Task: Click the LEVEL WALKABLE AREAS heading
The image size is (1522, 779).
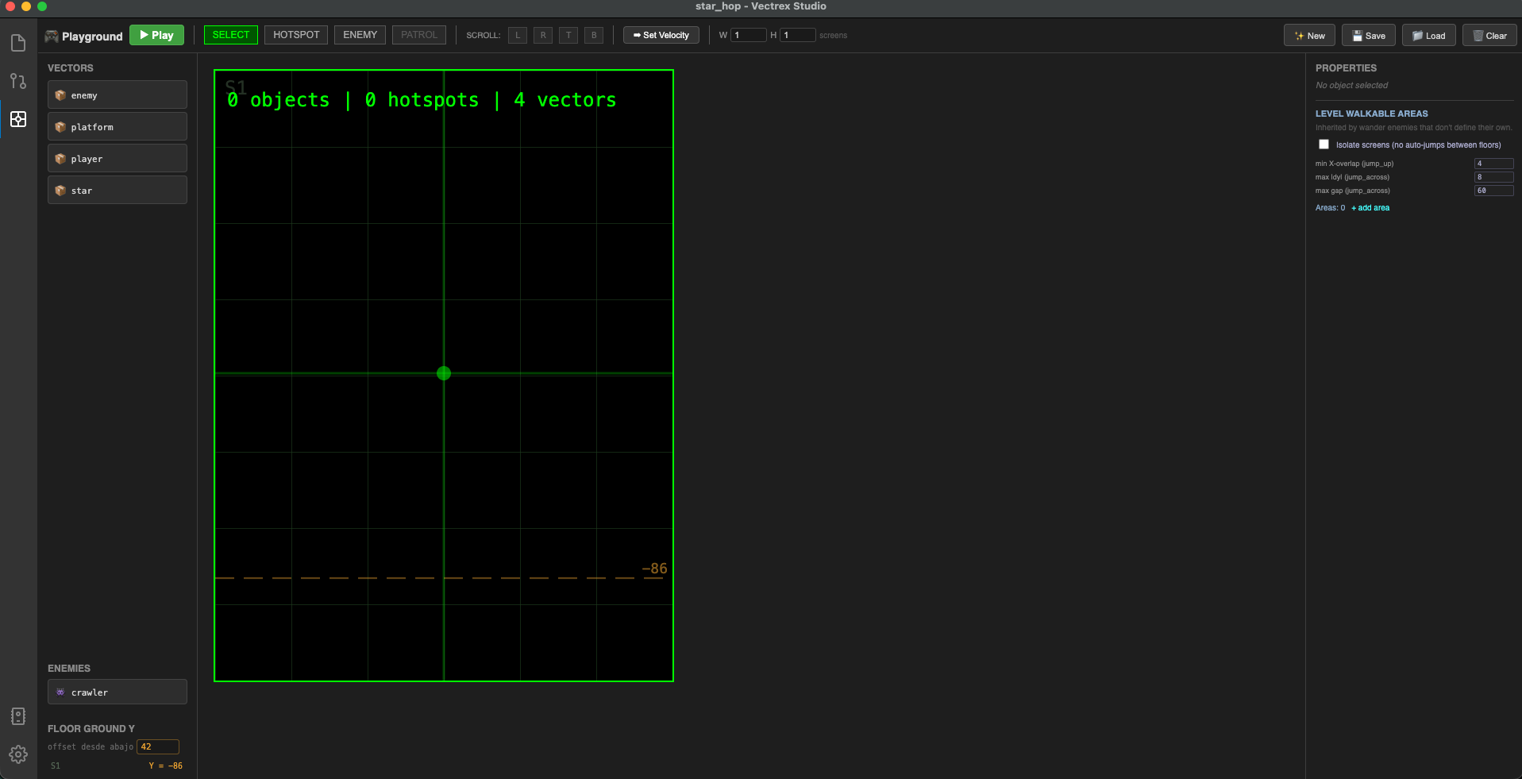Action: [1372, 114]
